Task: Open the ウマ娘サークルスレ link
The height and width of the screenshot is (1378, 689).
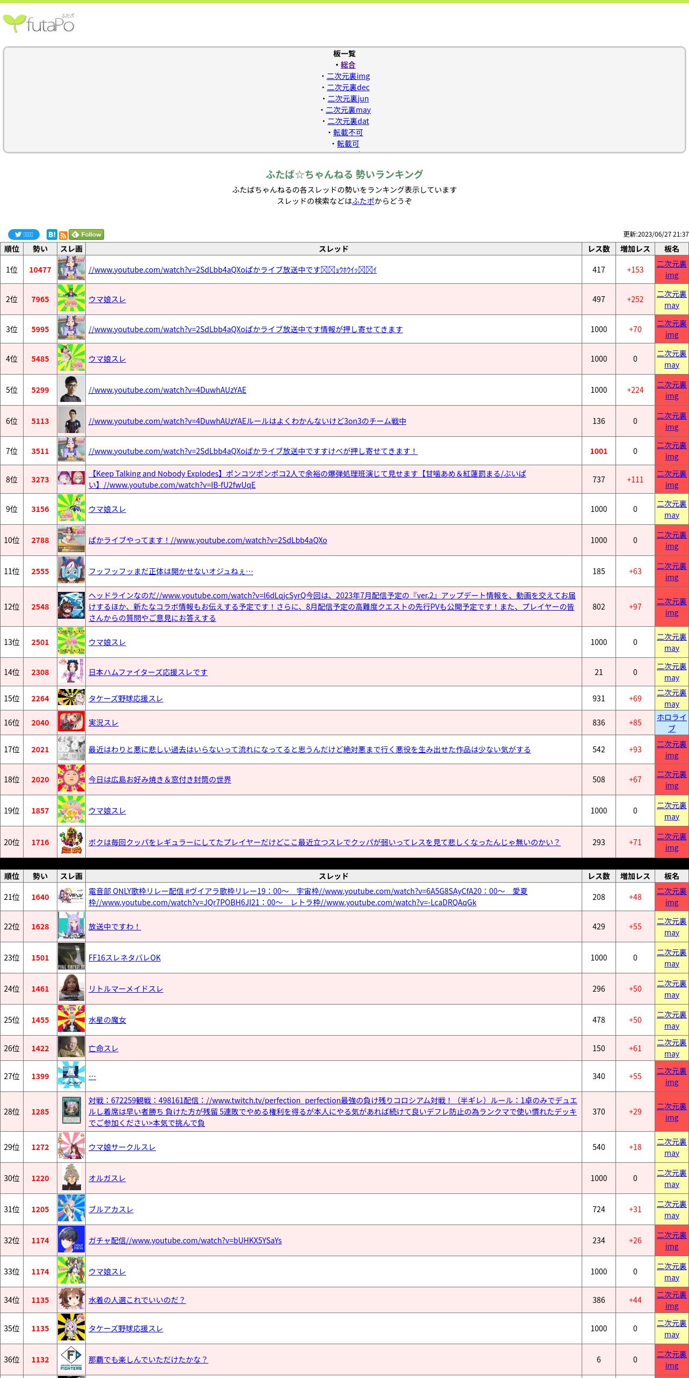Action: pos(122,1147)
